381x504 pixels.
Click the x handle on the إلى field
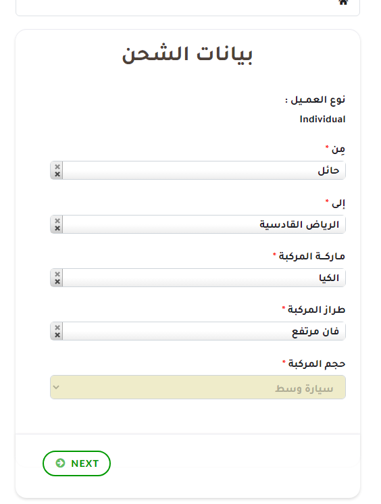[57, 224]
